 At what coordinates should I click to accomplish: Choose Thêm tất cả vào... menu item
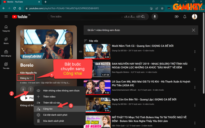(x=60, y=103)
